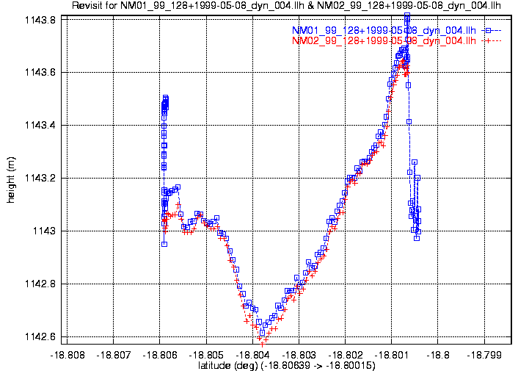The width and height of the screenshot is (529, 371).
Task: Click top of blue vertical cluster near 1143.5
Action: 166,98
